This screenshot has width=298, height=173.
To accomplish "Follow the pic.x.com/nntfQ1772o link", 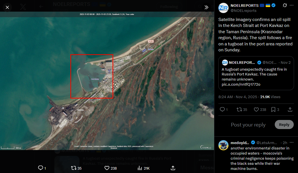I will pyautogui.click(x=241, y=85).
